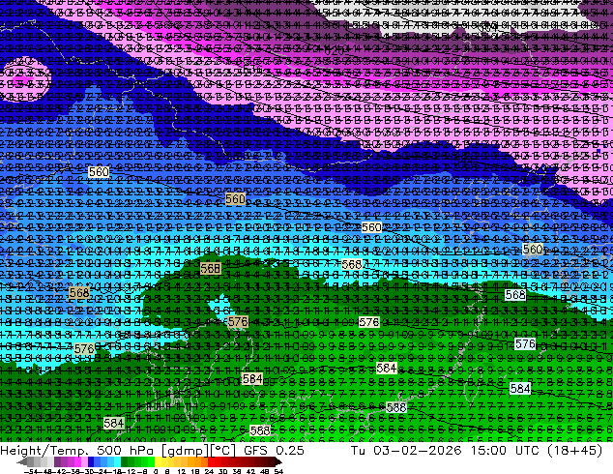Click the 'Tu 03-02-2026' date text
Screen dimensions: 613x474
click(406, 450)
